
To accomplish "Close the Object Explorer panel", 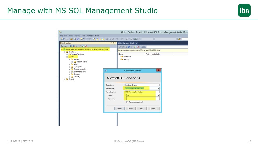I will 116,43.
